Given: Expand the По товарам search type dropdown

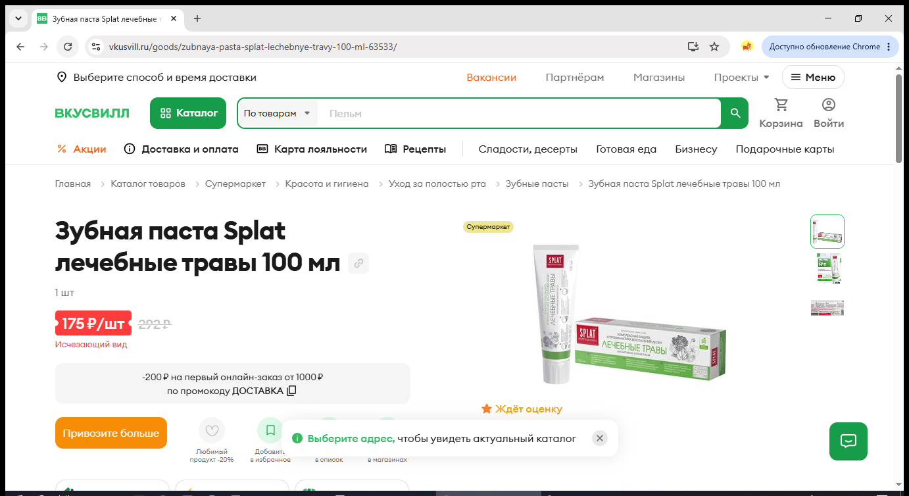Looking at the screenshot, I should tap(277, 113).
